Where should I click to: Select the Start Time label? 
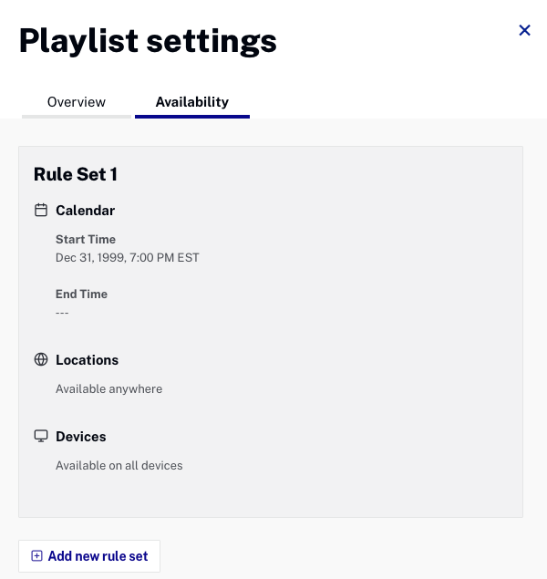coord(86,239)
